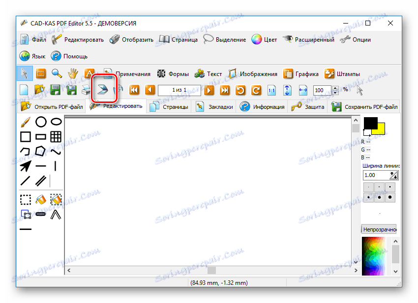Viewport: 418px width, 303px height.
Task: Click the scanner icon in the toolbar
Action: coord(103,90)
